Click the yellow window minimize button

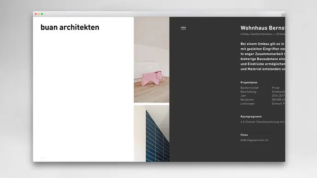[x=39, y=14]
